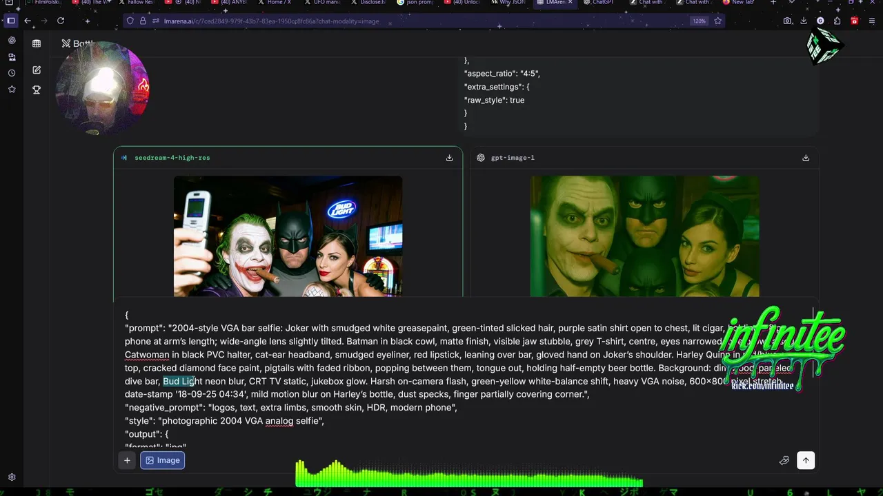Switch to the Home / X browser tab
The image size is (883, 496).
(x=277, y=3)
